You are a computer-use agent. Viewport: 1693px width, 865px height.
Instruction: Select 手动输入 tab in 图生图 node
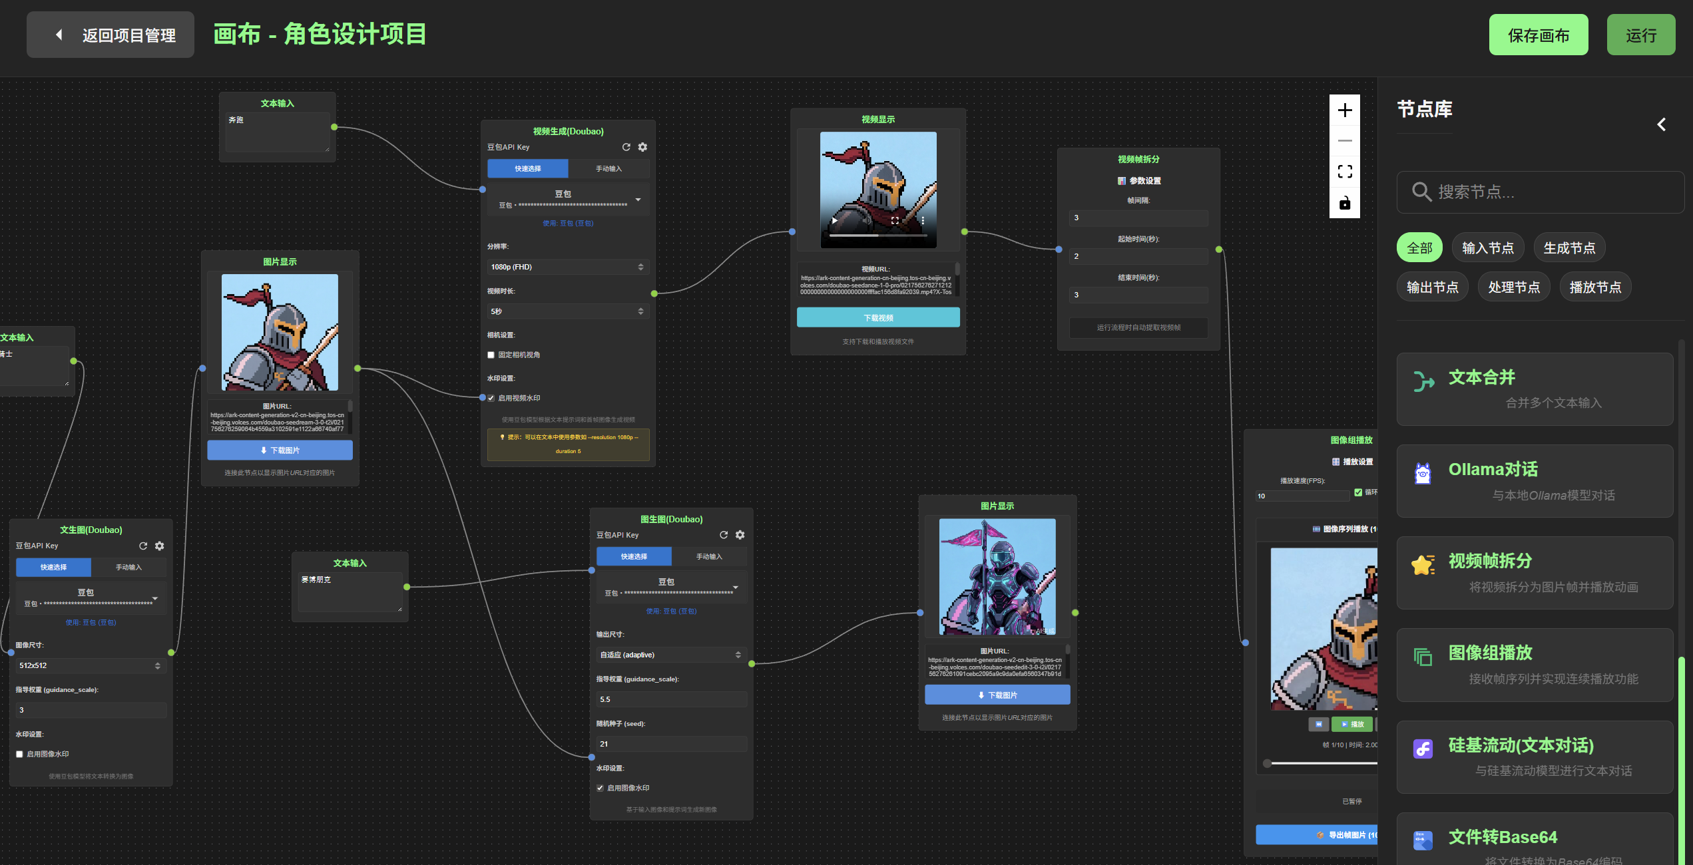tap(709, 557)
